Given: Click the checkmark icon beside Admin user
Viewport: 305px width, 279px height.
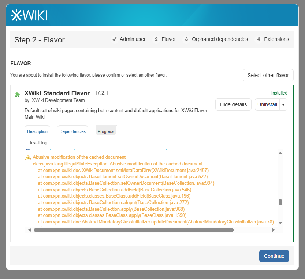Looking at the screenshot, I should 114,39.
